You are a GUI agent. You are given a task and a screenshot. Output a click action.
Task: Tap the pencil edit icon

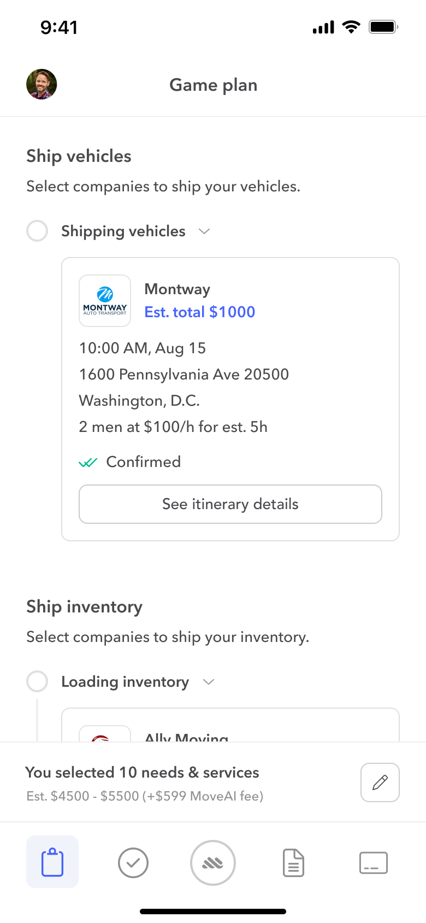pyautogui.click(x=380, y=782)
